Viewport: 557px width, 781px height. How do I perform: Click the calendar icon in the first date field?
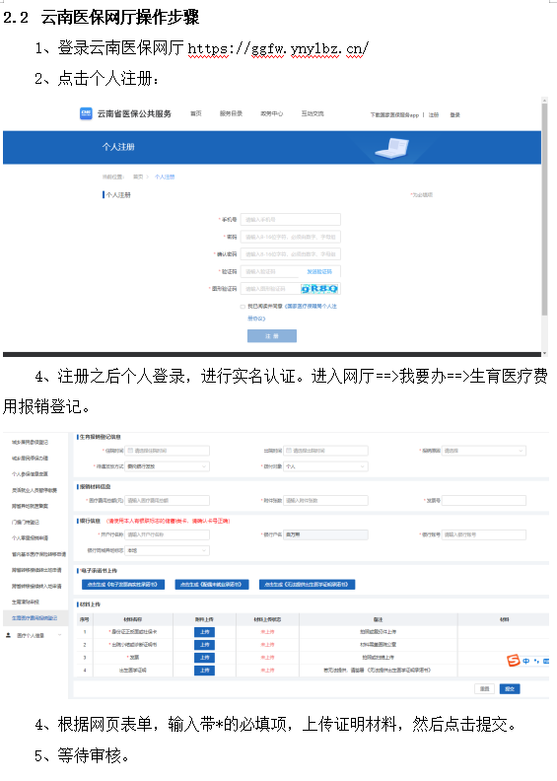pyautogui.click(x=130, y=451)
